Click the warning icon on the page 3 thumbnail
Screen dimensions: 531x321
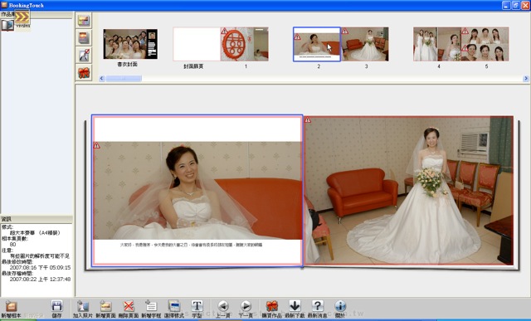click(x=345, y=32)
